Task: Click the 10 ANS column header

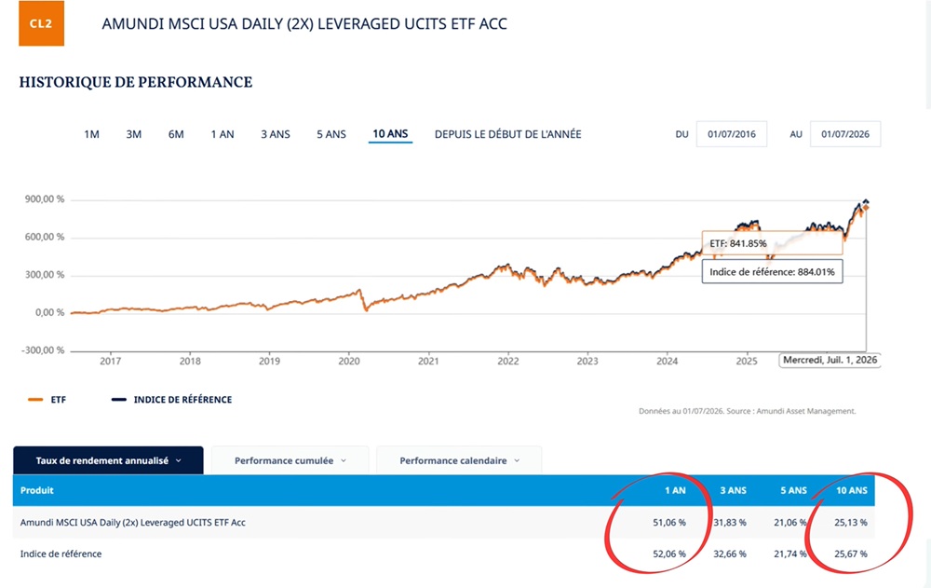Action: tap(852, 490)
